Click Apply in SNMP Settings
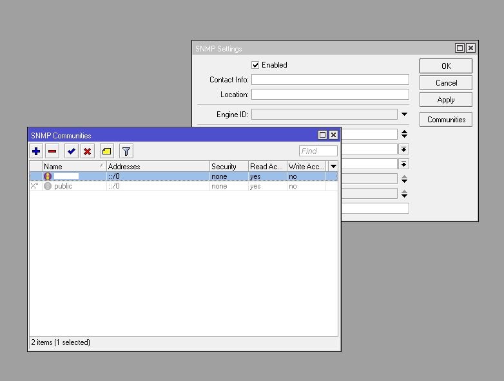Screen dimensions: 504x381 [446, 100]
